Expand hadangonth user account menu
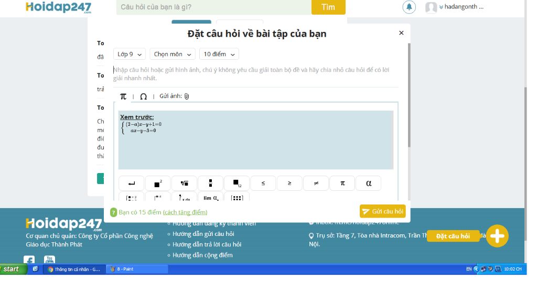Image resolution: width=537 pixels, height=302 pixels. 461,7
